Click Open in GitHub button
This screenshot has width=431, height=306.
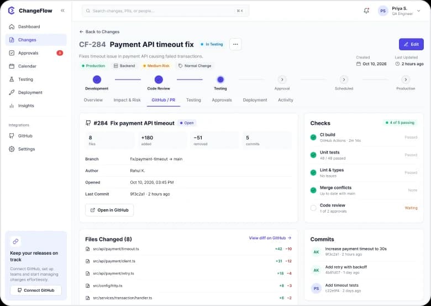coord(109,210)
